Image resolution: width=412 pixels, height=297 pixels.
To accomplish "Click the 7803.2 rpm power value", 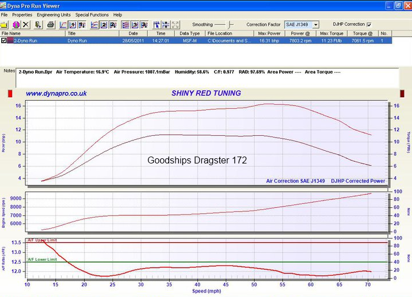I will 300,41.
